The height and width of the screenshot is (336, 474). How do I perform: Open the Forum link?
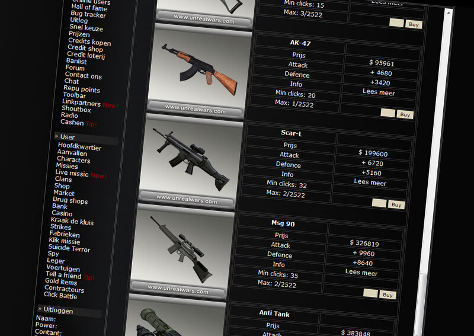point(75,68)
